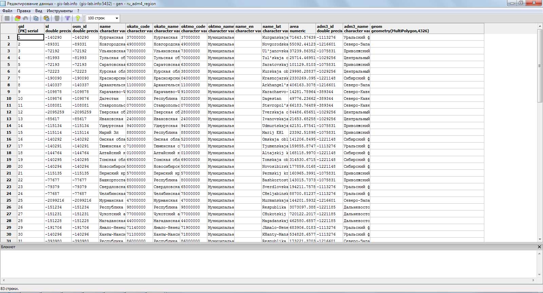Open the Правка menu
The height and width of the screenshot is (293, 543).
[x=24, y=11]
